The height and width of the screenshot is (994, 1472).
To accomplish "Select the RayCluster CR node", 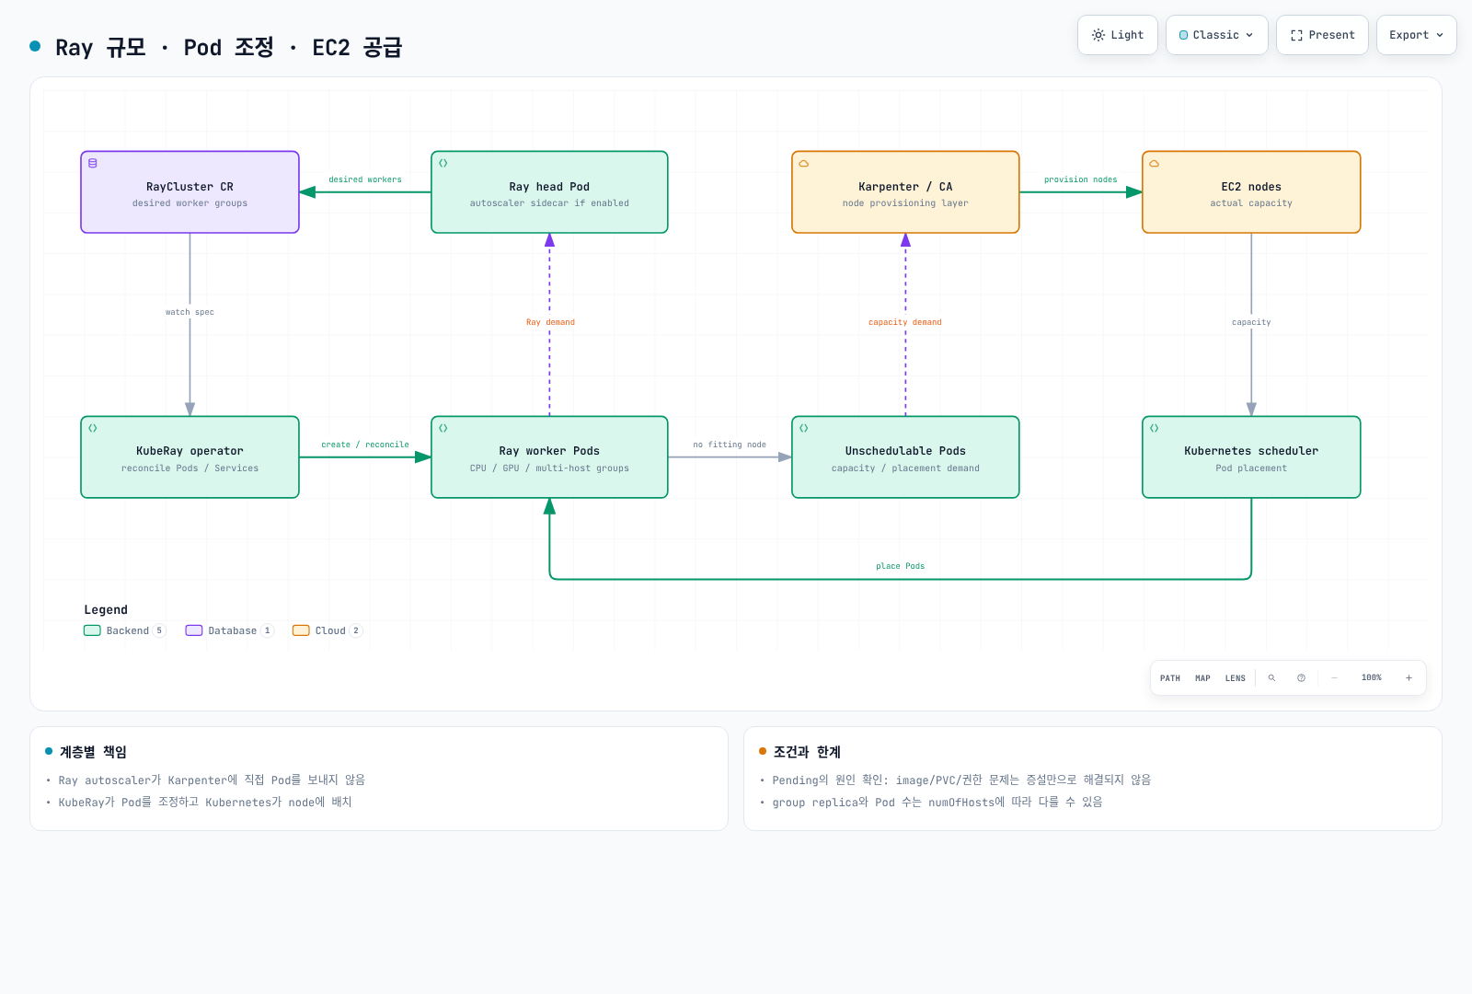I will click(x=190, y=192).
